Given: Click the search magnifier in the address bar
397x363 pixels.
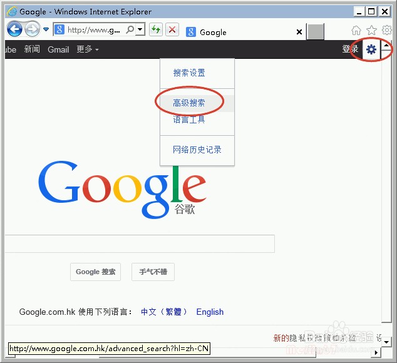Looking at the screenshot, I should point(130,30).
